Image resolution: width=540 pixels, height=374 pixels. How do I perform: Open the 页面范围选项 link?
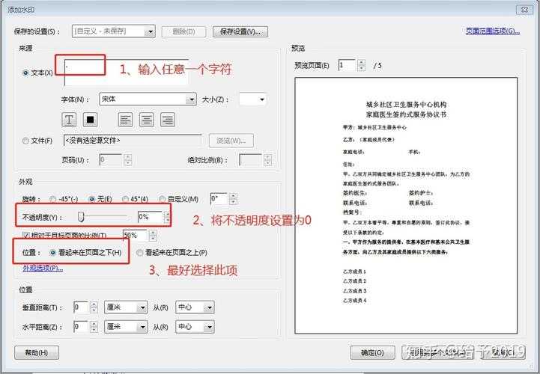coord(492,31)
